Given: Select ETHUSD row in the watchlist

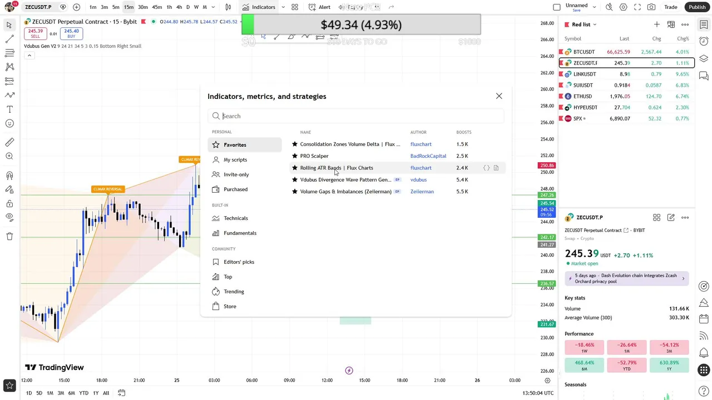Looking at the screenshot, I should (626, 96).
